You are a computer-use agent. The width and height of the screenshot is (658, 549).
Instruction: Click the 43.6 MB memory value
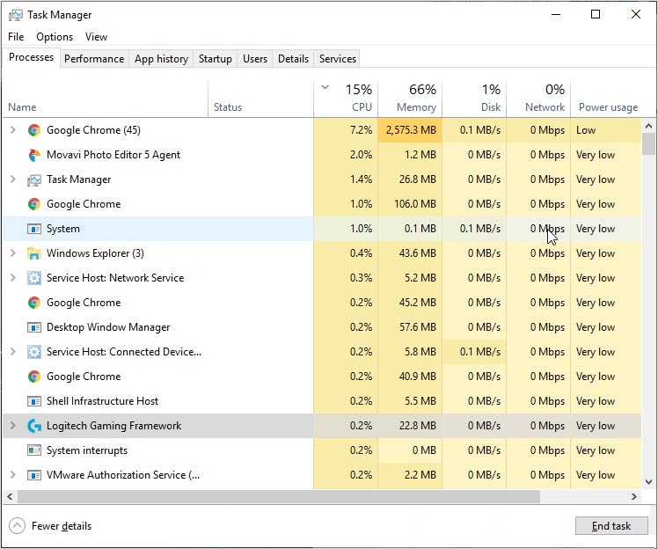(418, 253)
